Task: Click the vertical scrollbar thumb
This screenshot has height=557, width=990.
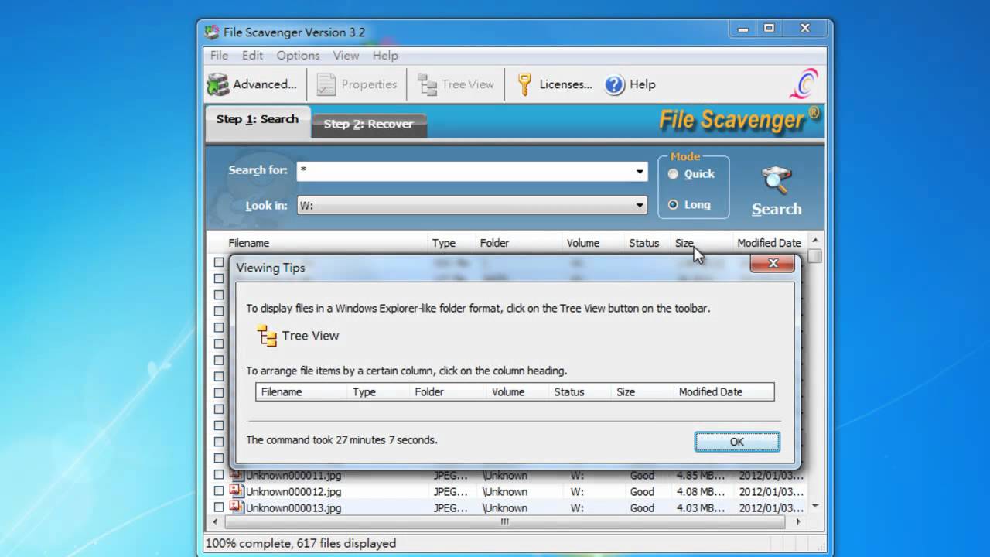Action: 814,255
